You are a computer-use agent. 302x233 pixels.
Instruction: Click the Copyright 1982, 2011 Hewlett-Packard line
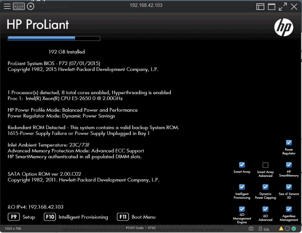tap(83, 180)
